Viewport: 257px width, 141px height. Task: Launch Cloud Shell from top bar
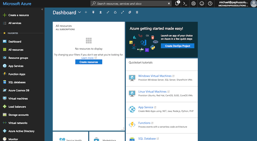tap(185, 4)
